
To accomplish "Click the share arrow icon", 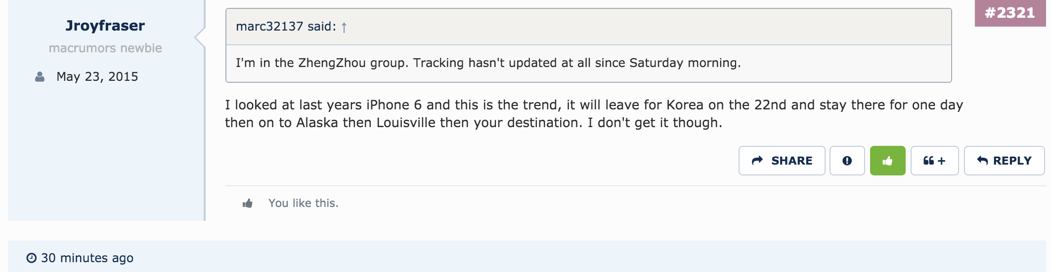I will (757, 161).
